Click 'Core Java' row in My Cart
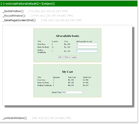The image size is (139, 124). click(41, 80)
